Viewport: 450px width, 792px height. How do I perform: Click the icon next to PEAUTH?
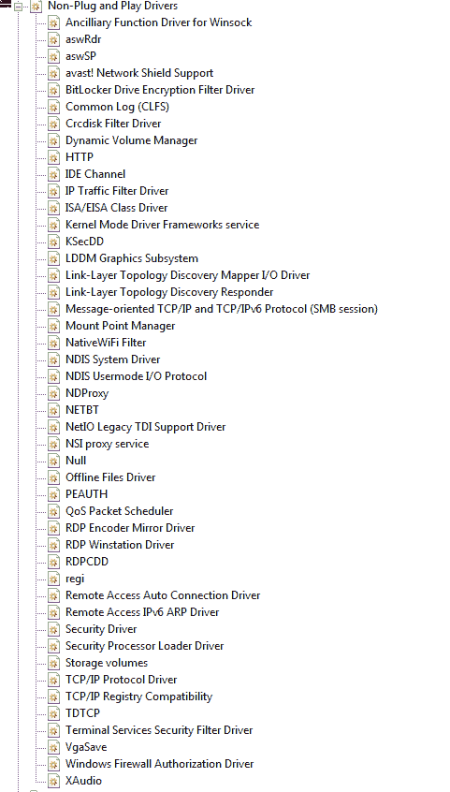(x=54, y=494)
